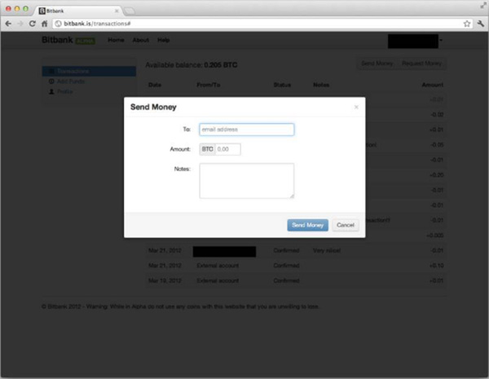The width and height of the screenshot is (489, 379).
Task: Click the Profile person icon
Action: (x=51, y=91)
